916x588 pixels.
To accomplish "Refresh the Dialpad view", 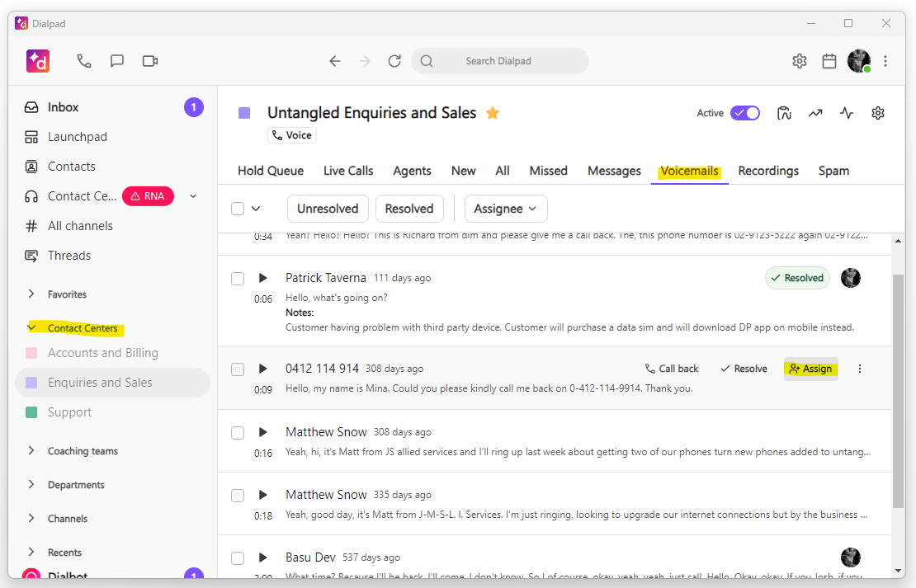I will [x=395, y=61].
